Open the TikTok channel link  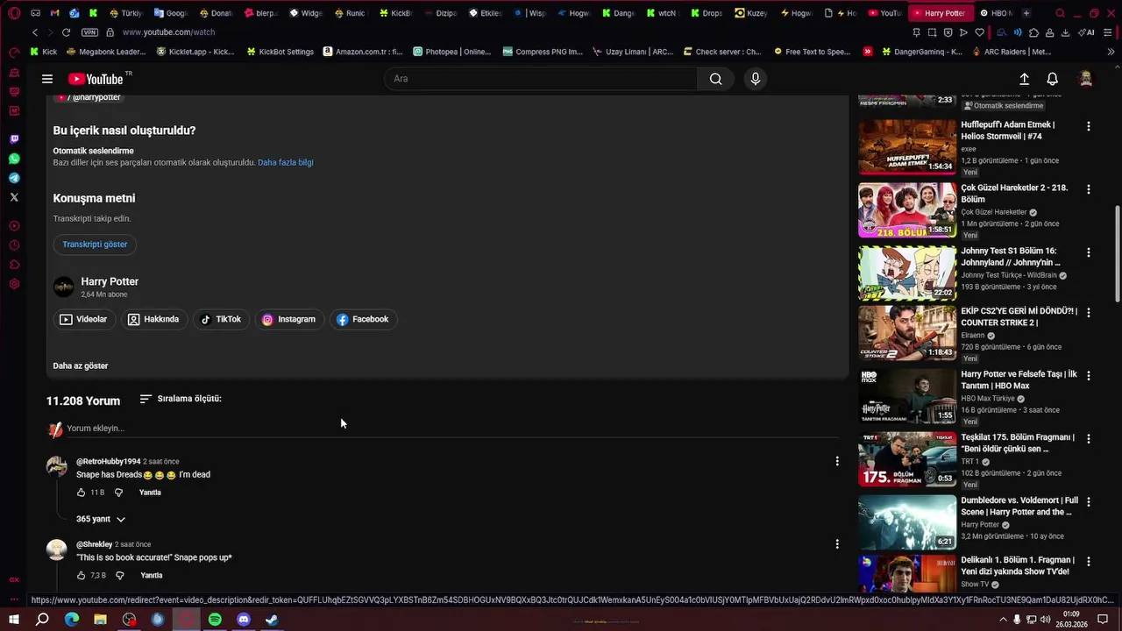(221, 320)
